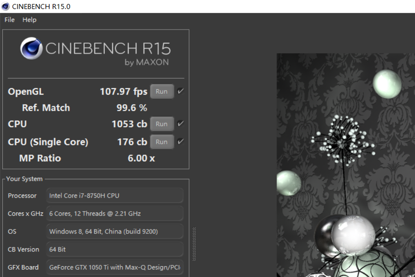The image size is (415, 277).
Task: Click the OS info field
Action: (115, 231)
